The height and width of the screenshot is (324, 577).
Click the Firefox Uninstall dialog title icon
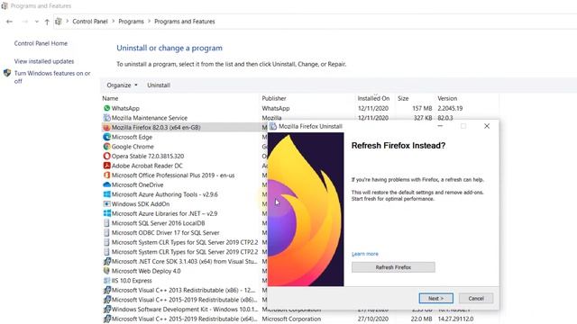pos(273,126)
